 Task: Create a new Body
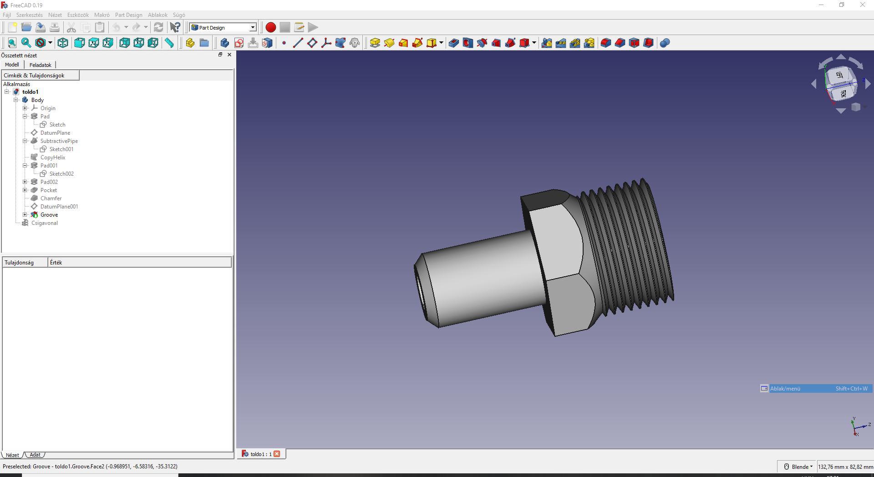(x=225, y=43)
